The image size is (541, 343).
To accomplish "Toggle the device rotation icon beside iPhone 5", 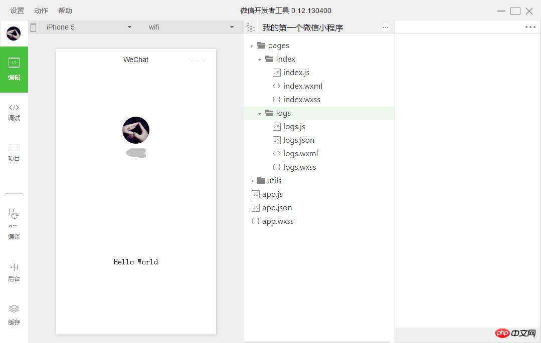I will pos(34,27).
